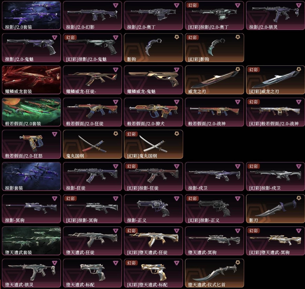The width and height of the screenshot is (305, 289).
Task: Choose the 堕天遗武-仪式匕首 knife card
Action: 214,273
